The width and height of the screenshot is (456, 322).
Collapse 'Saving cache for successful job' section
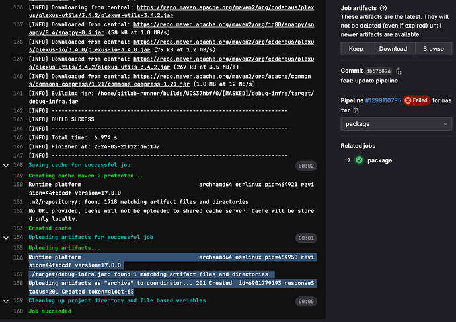(6, 165)
